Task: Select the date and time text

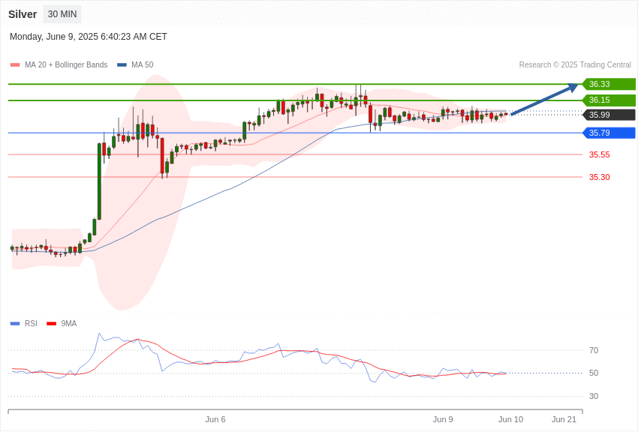Action: pos(89,37)
